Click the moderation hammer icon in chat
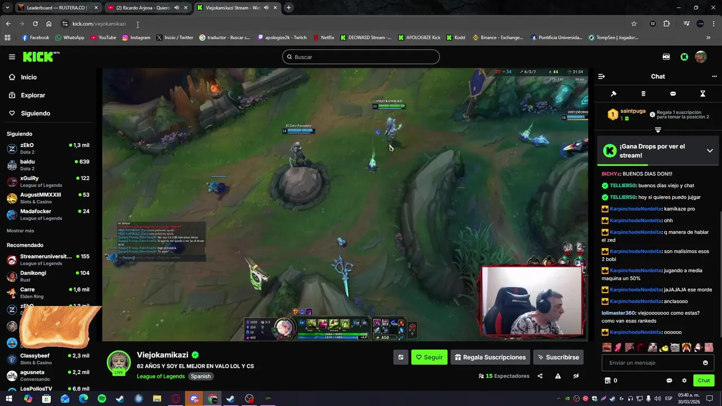This screenshot has width=722, height=406. (614, 94)
